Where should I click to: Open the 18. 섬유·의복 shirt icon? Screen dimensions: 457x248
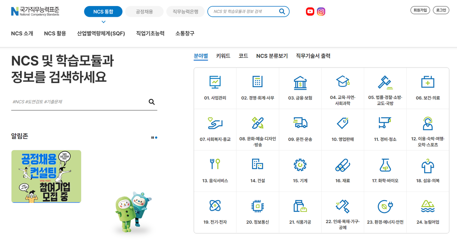pos(428,165)
